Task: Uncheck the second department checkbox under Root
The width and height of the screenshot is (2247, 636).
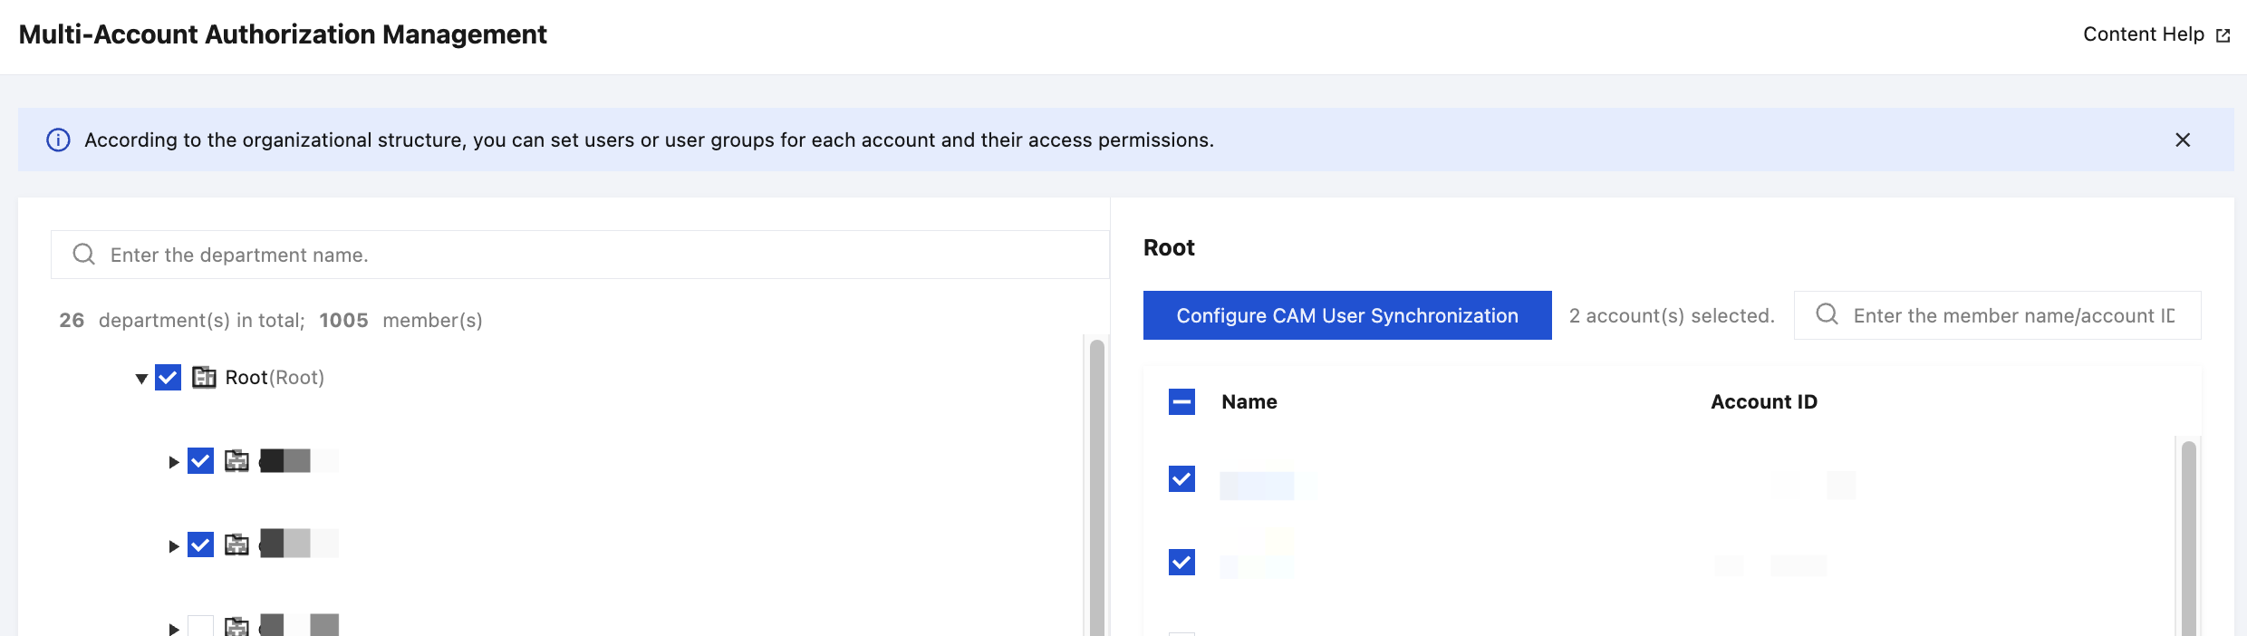Action: pos(201,544)
